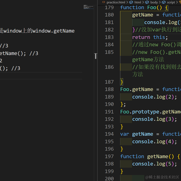Click 'return this;' statement on line 183
Viewport: 181px width, 181px height.
pyautogui.click(x=150, y=37)
